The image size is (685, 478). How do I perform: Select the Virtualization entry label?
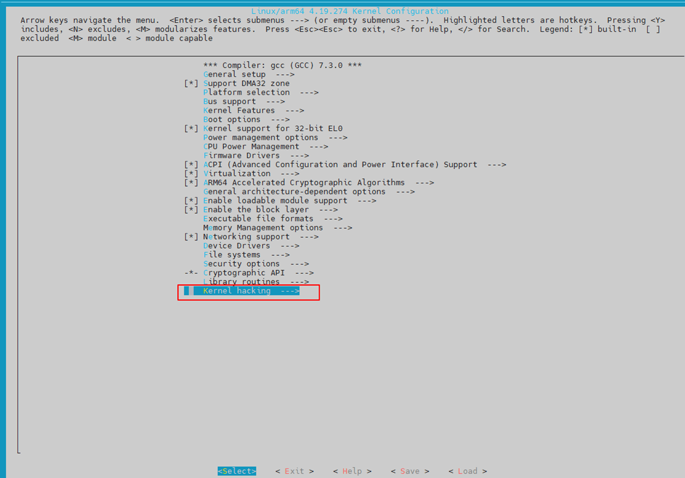coord(237,174)
